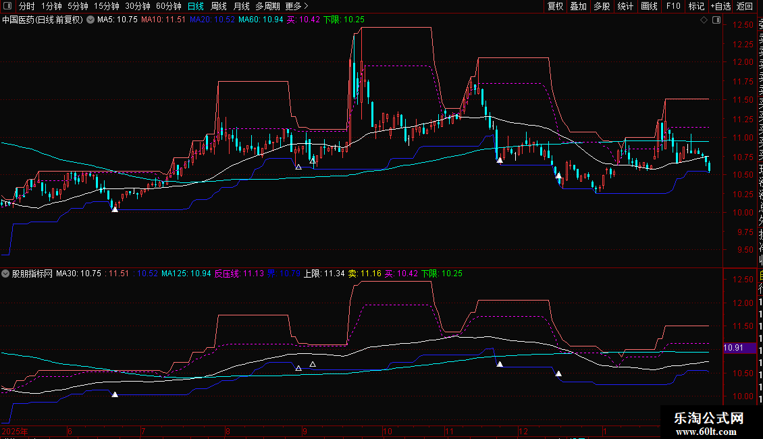763x439 pixels.
Task: Add stock via +自选 button
Action: click(x=720, y=6)
